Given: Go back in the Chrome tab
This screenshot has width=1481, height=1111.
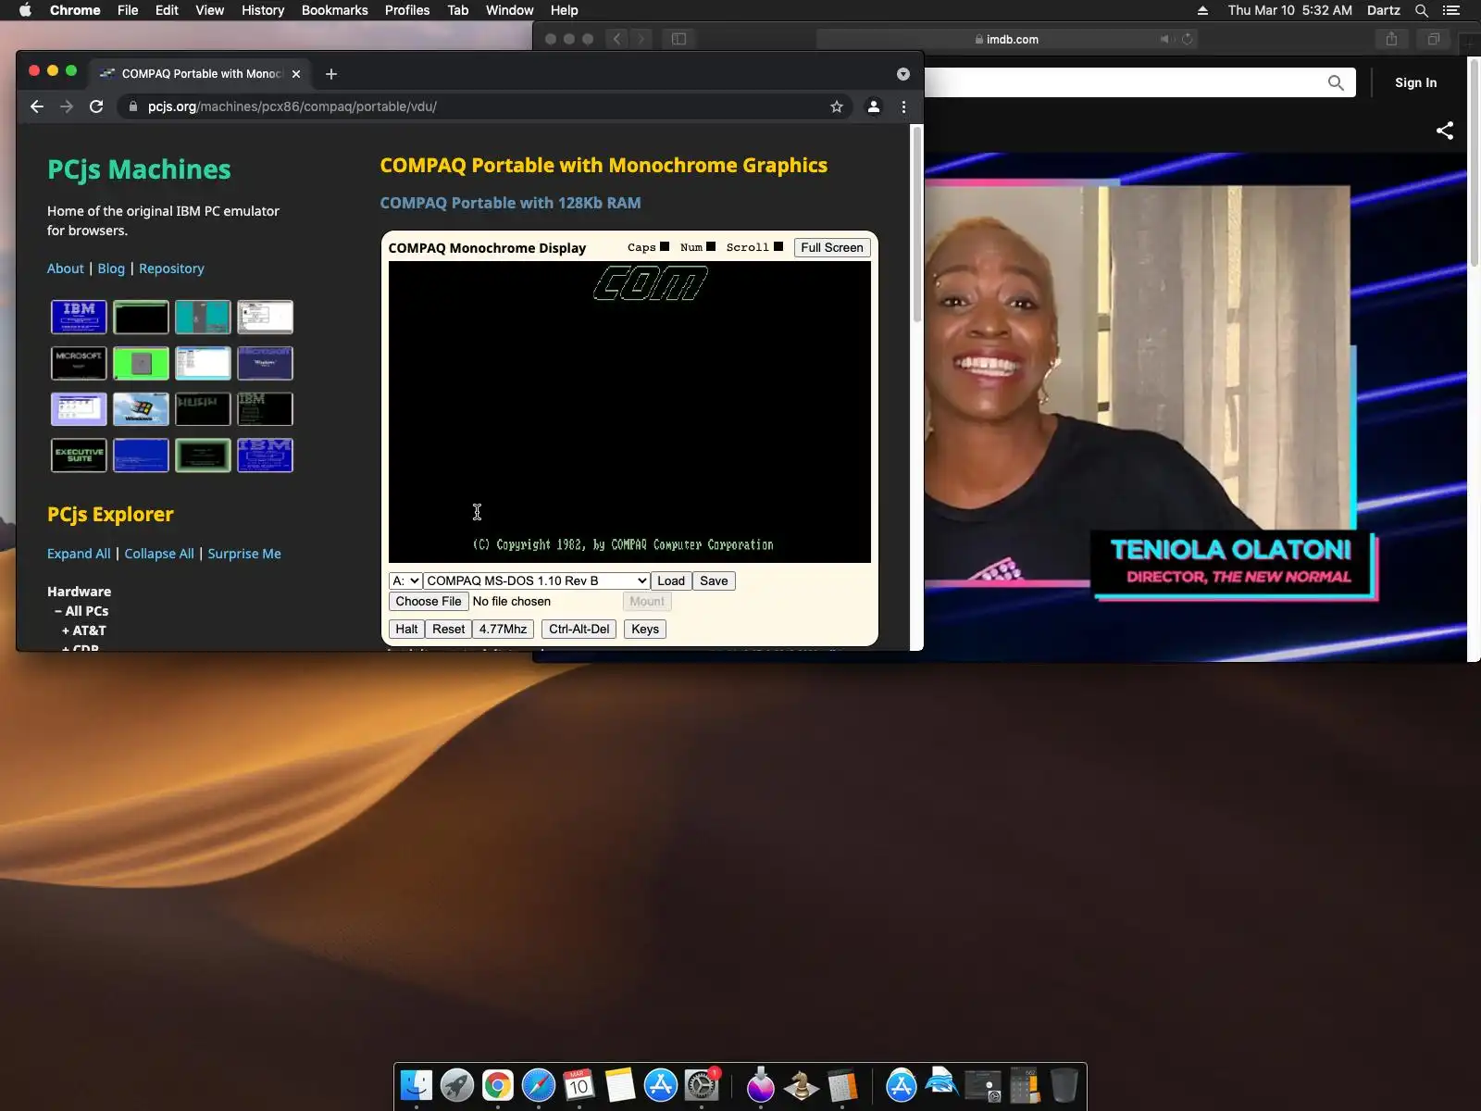Looking at the screenshot, I should (x=37, y=106).
